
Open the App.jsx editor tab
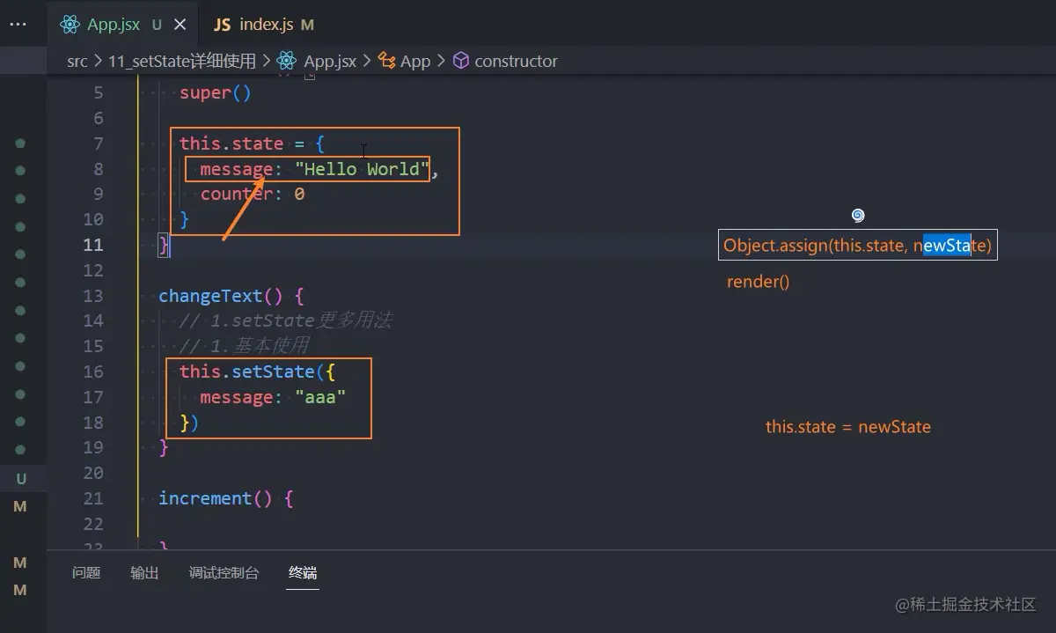123,25
